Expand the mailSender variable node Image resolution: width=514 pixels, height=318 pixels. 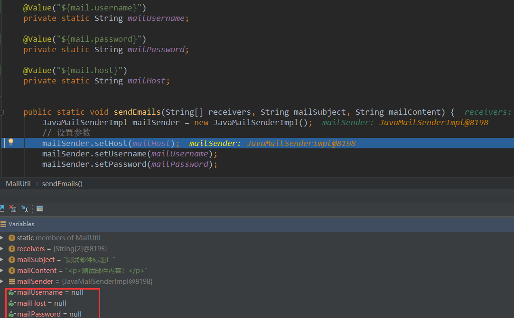(x=2, y=282)
